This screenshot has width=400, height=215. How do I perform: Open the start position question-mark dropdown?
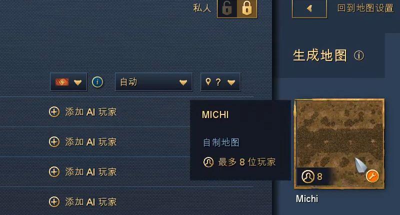tap(220, 82)
